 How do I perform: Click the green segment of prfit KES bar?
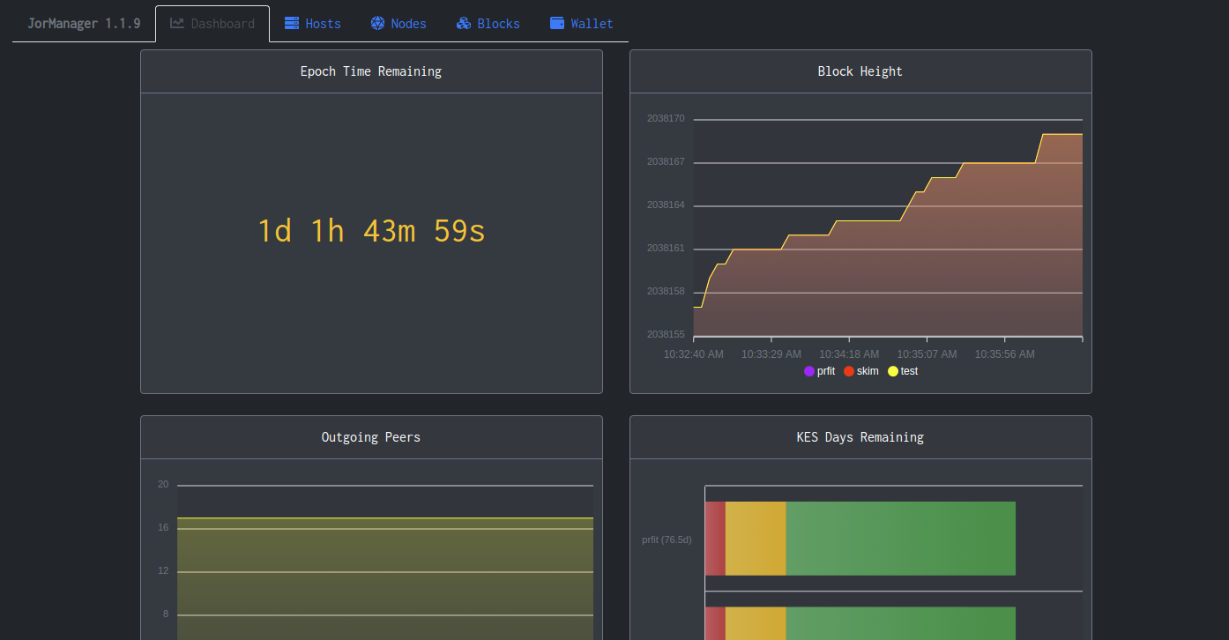[x=900, y=539]
